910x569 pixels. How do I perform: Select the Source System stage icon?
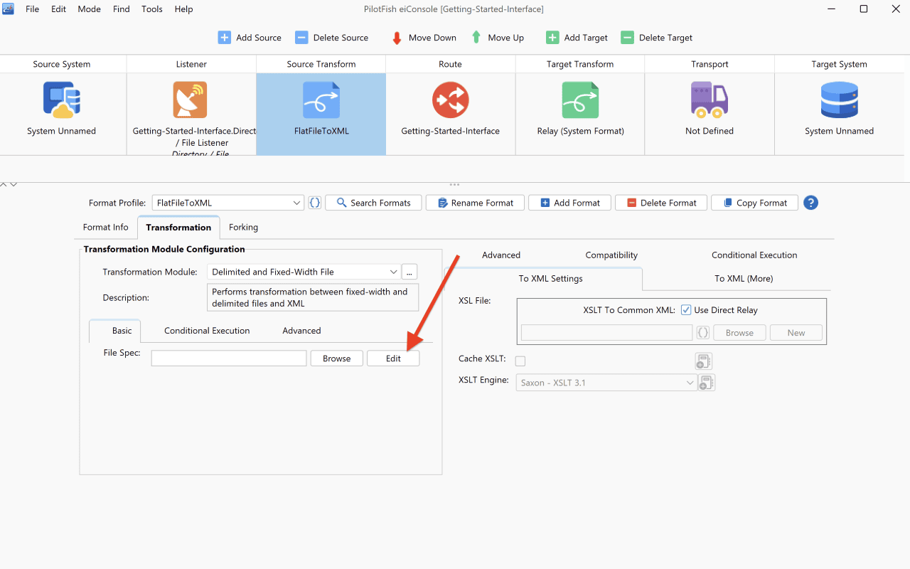(x=62, y=100)
